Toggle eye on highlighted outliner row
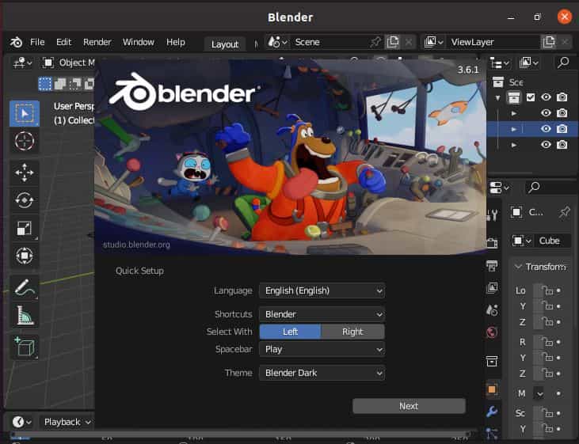This screenshot has height=444, width=579. 547,129
